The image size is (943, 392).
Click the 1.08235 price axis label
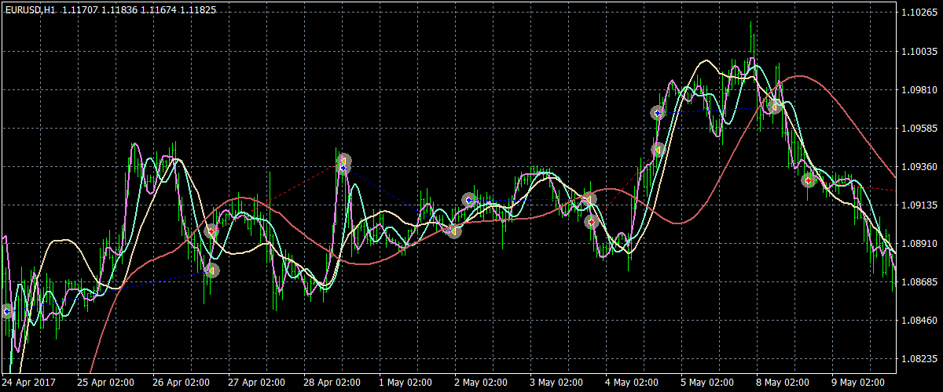pos(919,358)
